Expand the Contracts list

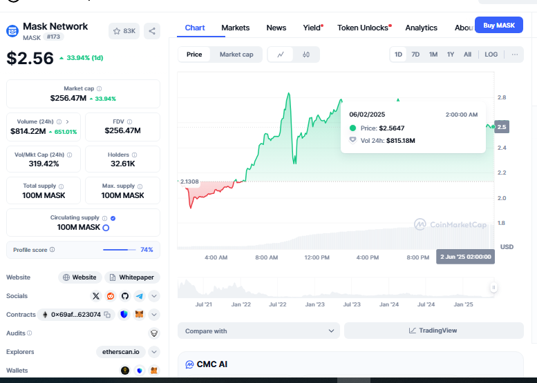(154, 315)
